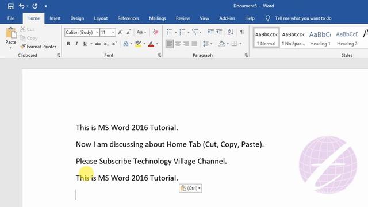Expand the font color dropdown arrow
368x207 pixels.
coord(157,44)
